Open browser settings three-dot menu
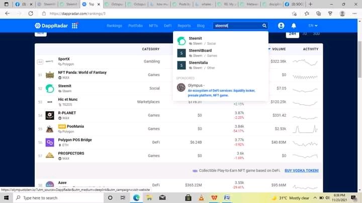The height and width of the screenshot is (203, 362). click(x=354, y=14)
